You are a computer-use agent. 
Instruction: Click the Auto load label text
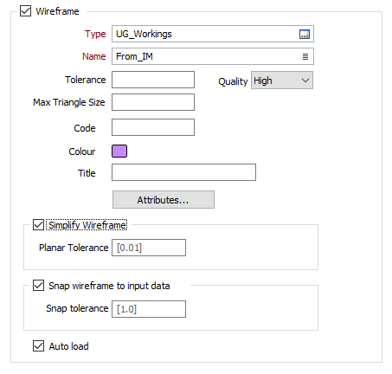pyautogui.click(x=68, y=346)
